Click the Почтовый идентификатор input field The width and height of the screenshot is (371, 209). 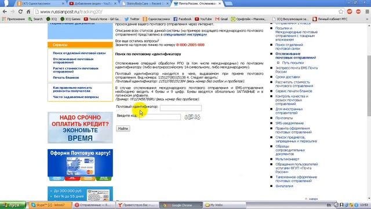click(x=180, y=108)
